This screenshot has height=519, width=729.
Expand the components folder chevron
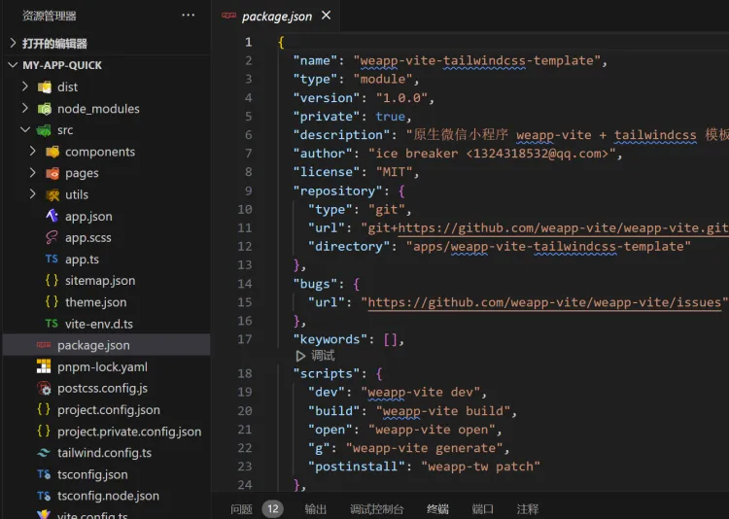(32, 152)
